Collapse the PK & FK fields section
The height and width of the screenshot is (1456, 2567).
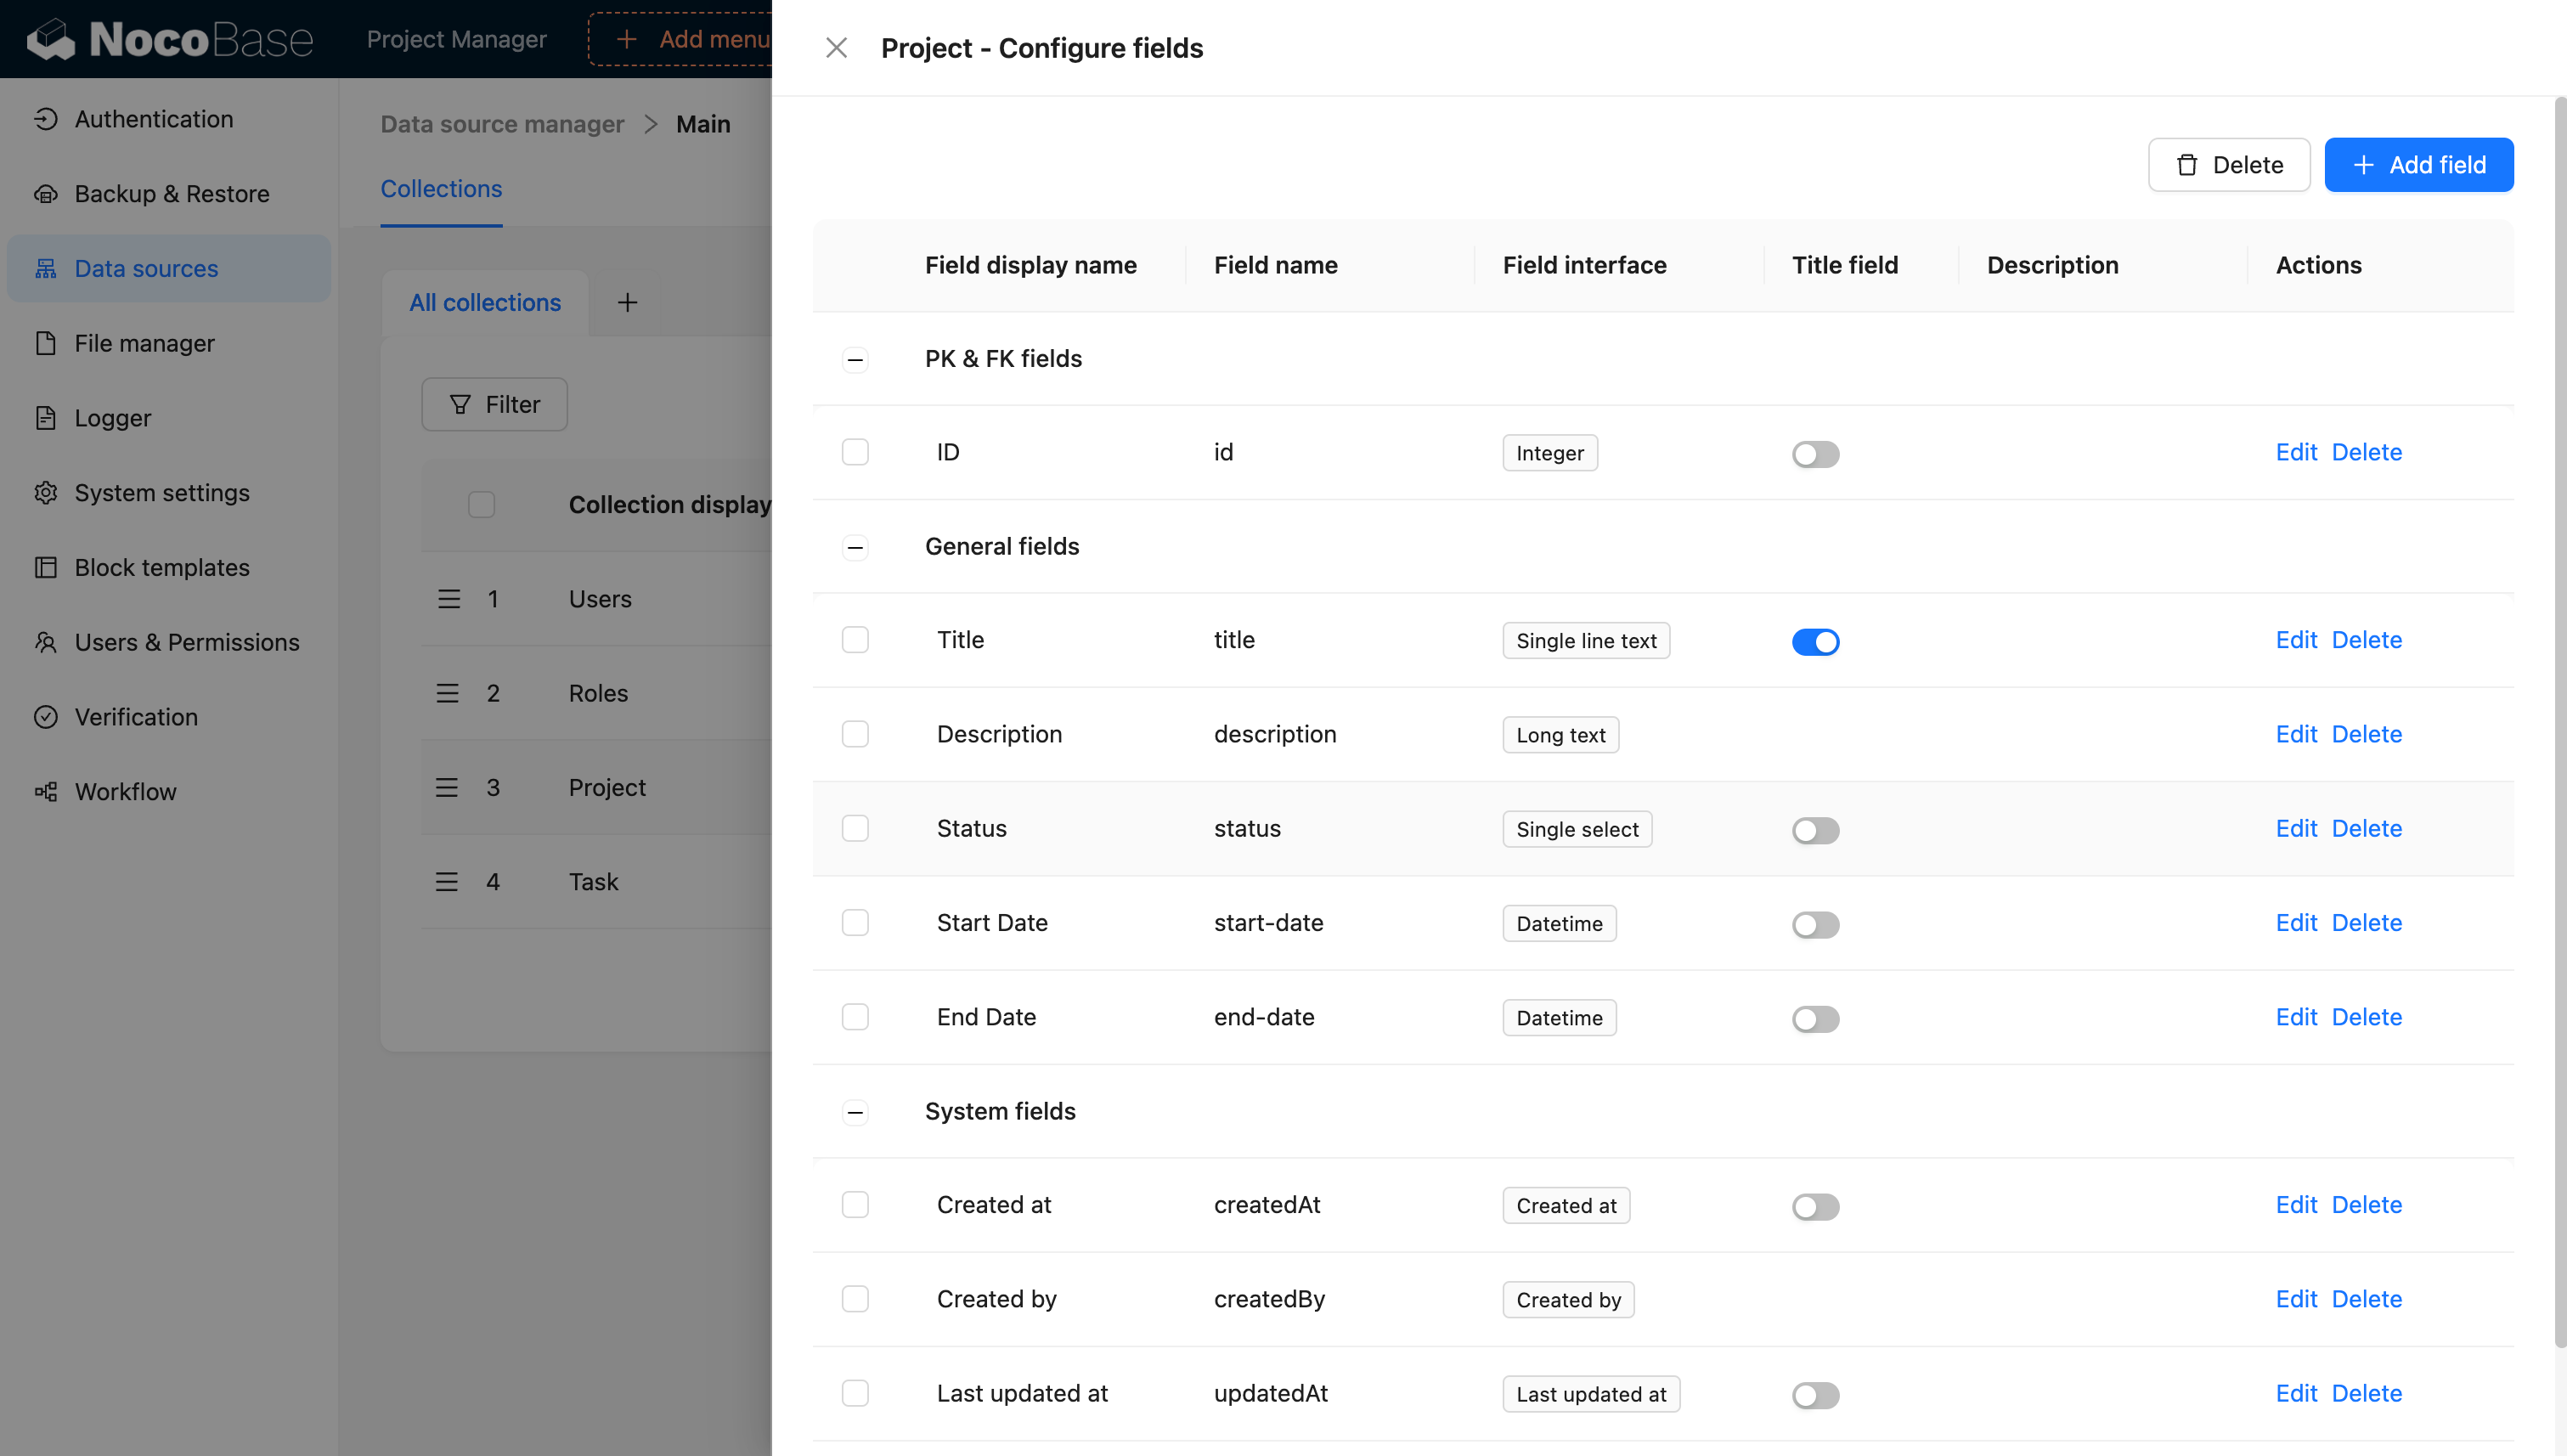pyautogui.click(x=855, y=359)
